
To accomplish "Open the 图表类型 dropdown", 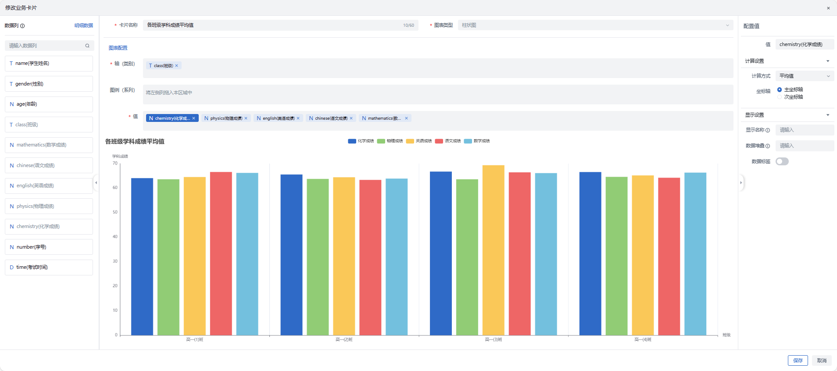I will point(595,25).
